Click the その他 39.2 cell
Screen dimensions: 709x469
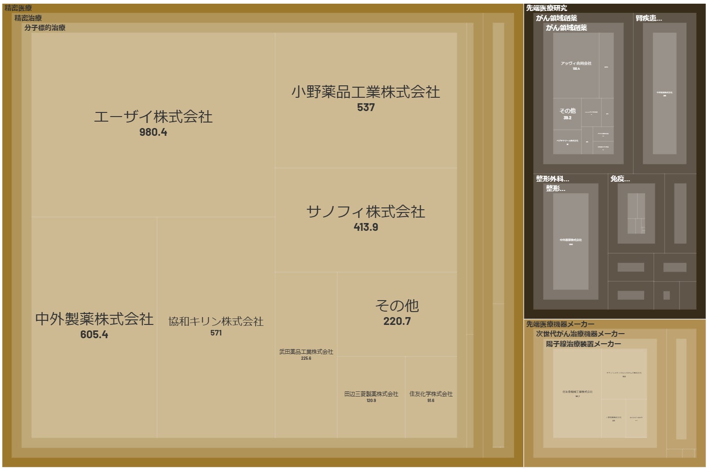[567, 114]
